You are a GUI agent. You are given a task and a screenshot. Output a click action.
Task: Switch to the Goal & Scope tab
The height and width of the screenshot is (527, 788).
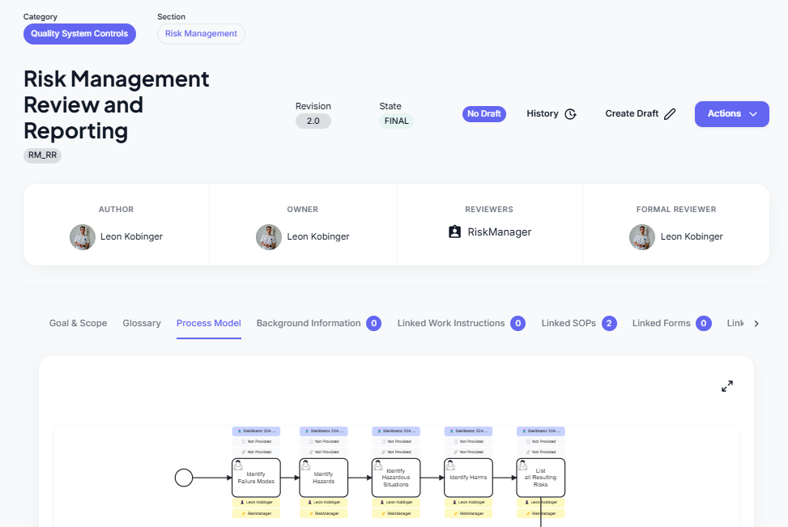point(78,323)
